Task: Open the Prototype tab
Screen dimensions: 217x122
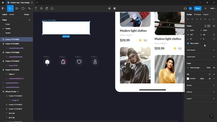Action: coord(197,14)
